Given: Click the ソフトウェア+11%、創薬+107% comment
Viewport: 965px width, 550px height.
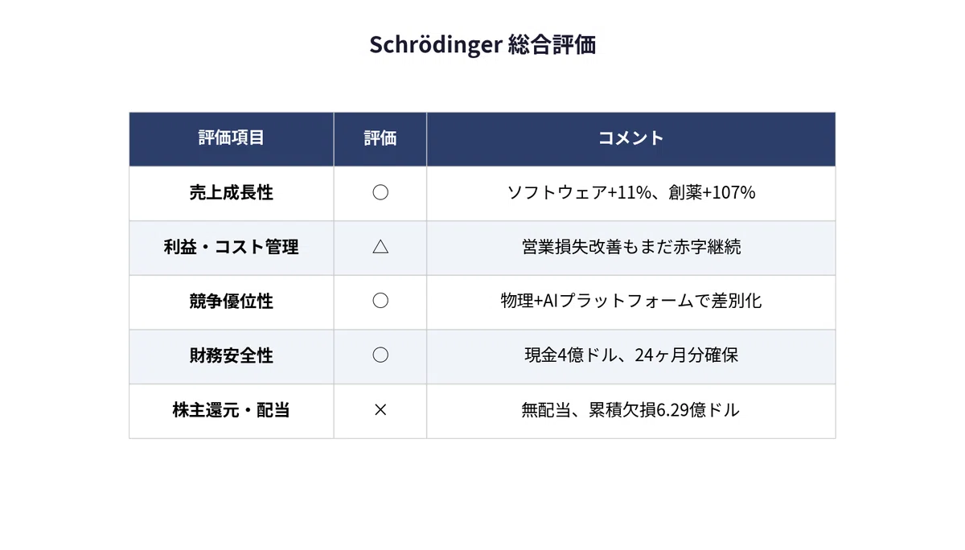Looking at the screenshot, I should pyautogui.click(x=631, y=193).
